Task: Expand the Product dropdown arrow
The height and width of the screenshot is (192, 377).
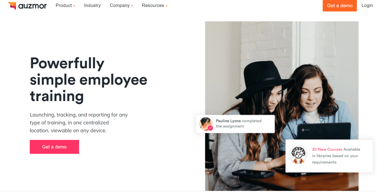Action: (x=74, y=6)
